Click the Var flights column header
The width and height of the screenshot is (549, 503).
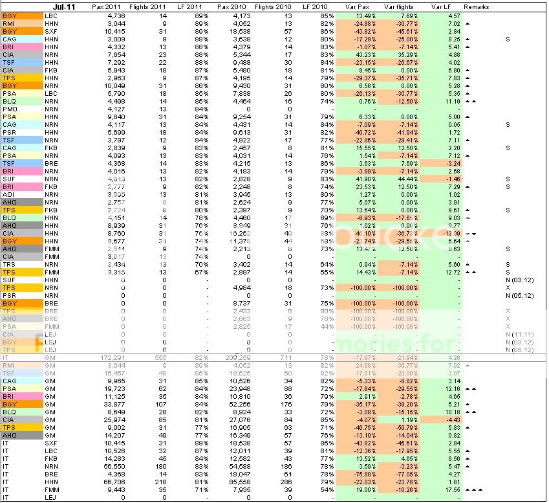pyautogui.click(x=398, y=6)
